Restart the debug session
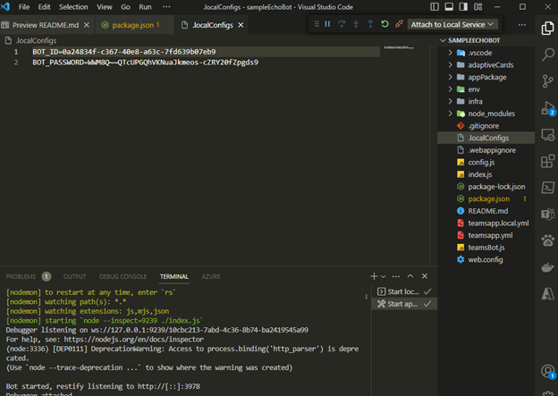The height and width of the screenshot is (396, 558). (x=385, y=24)
